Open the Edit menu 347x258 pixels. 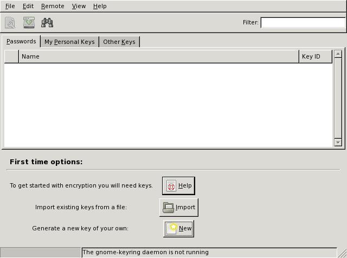tap(28, 6)
